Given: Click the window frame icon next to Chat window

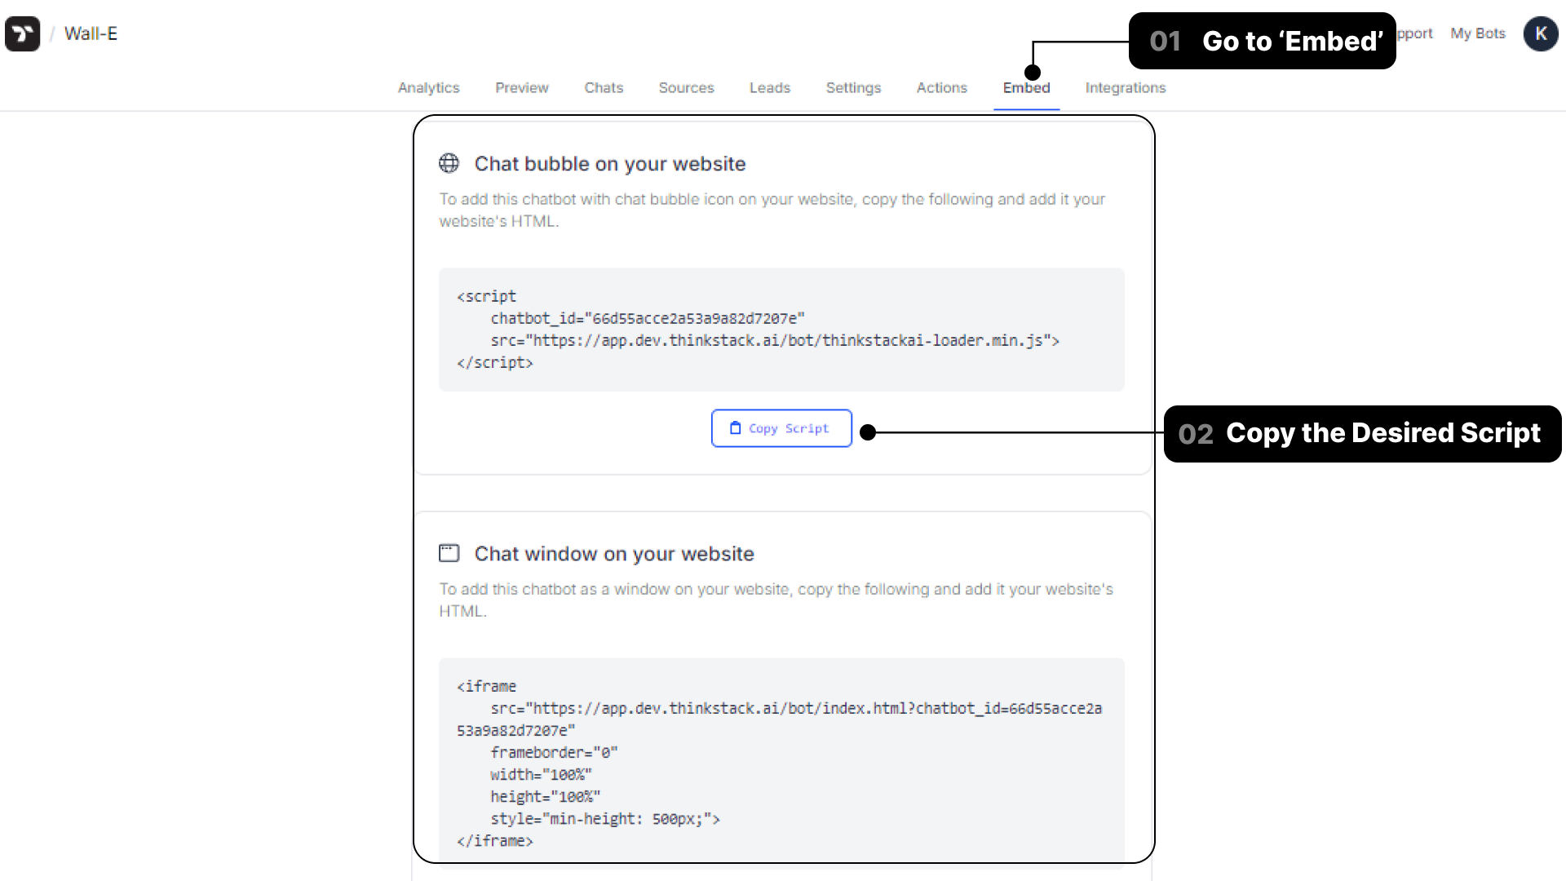Looking at the screenshot, I should point(449,551).
